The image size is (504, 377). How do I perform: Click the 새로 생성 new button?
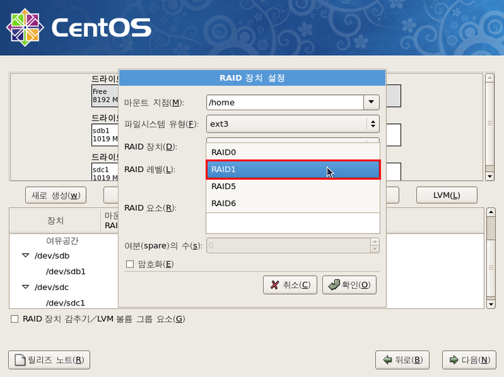[x=56, y=195]
